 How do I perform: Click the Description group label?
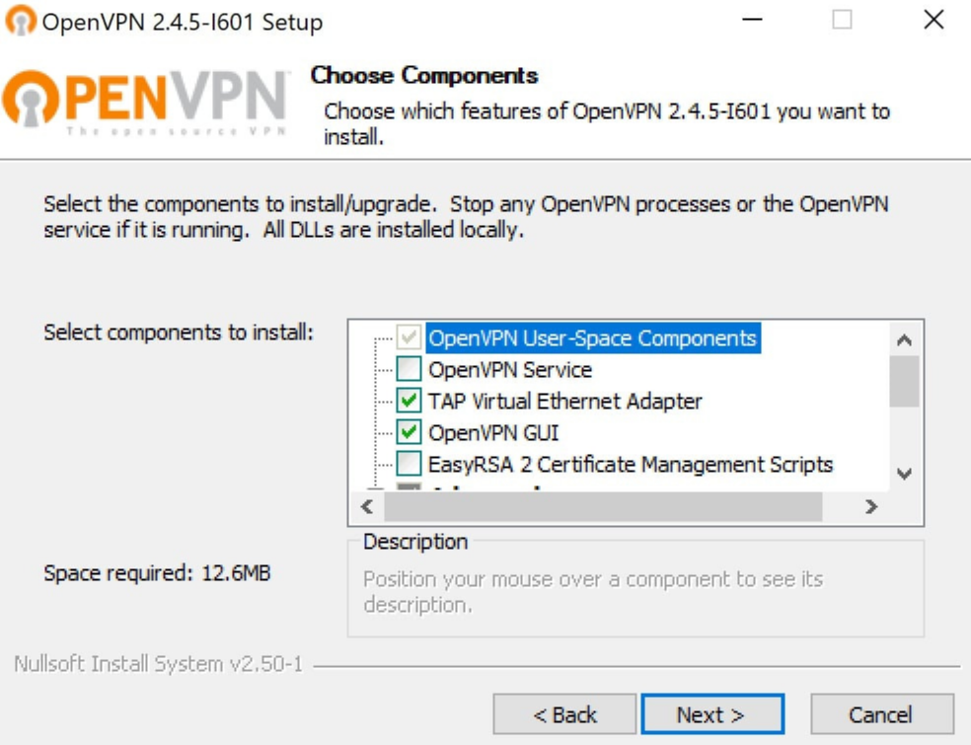tap(415, 542)
